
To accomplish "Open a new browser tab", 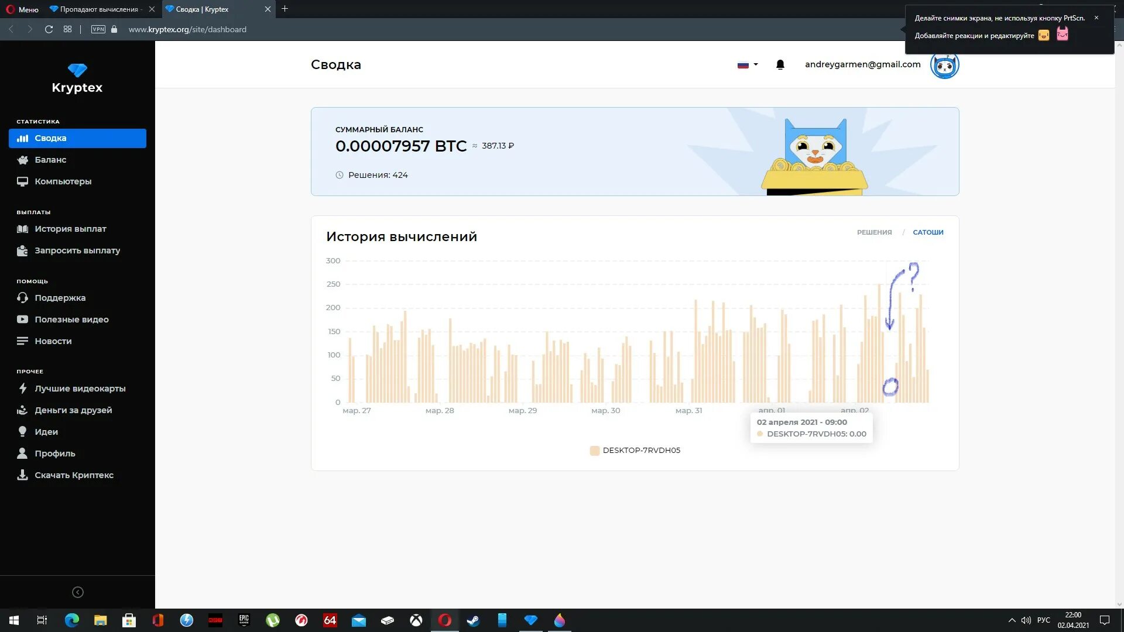I will coord(285,9).
